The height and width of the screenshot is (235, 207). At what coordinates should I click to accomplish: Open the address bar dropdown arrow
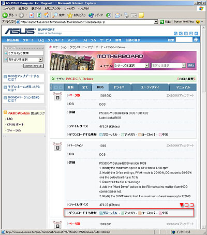(x=156, y=22)
